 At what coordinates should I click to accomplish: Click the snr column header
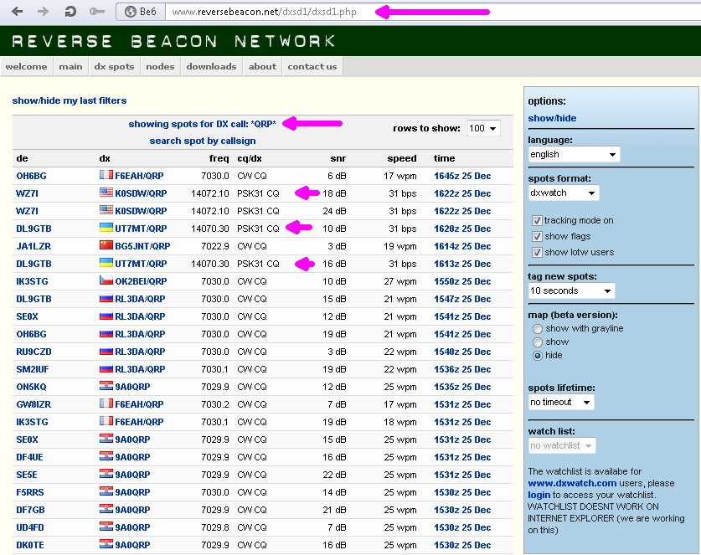pyautogui.click(x=338, y=158)
